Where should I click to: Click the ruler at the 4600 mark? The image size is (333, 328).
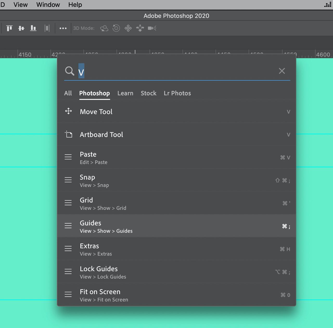[x=323, y=55]
